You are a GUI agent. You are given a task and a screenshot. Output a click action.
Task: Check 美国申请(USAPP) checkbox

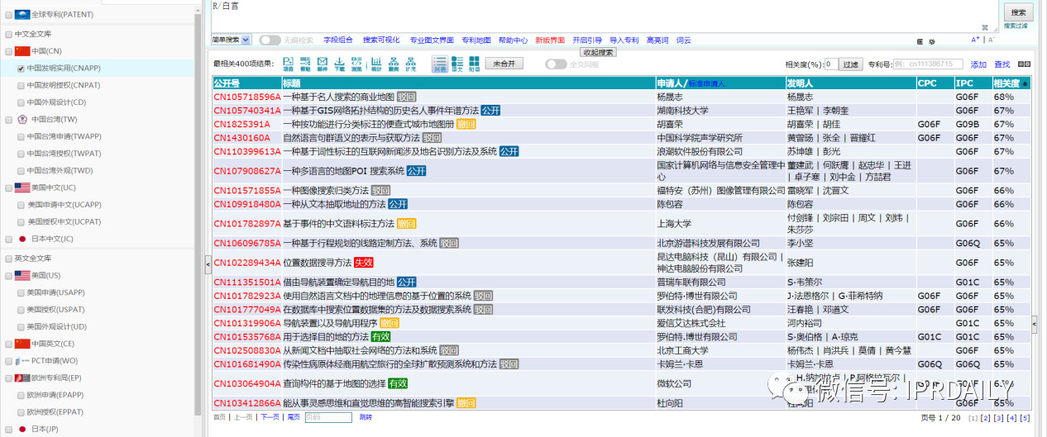click(x=21, y=292)
